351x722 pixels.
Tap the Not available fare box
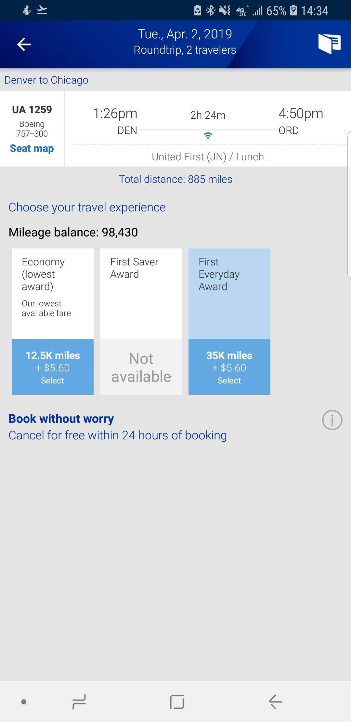point(141,367)
